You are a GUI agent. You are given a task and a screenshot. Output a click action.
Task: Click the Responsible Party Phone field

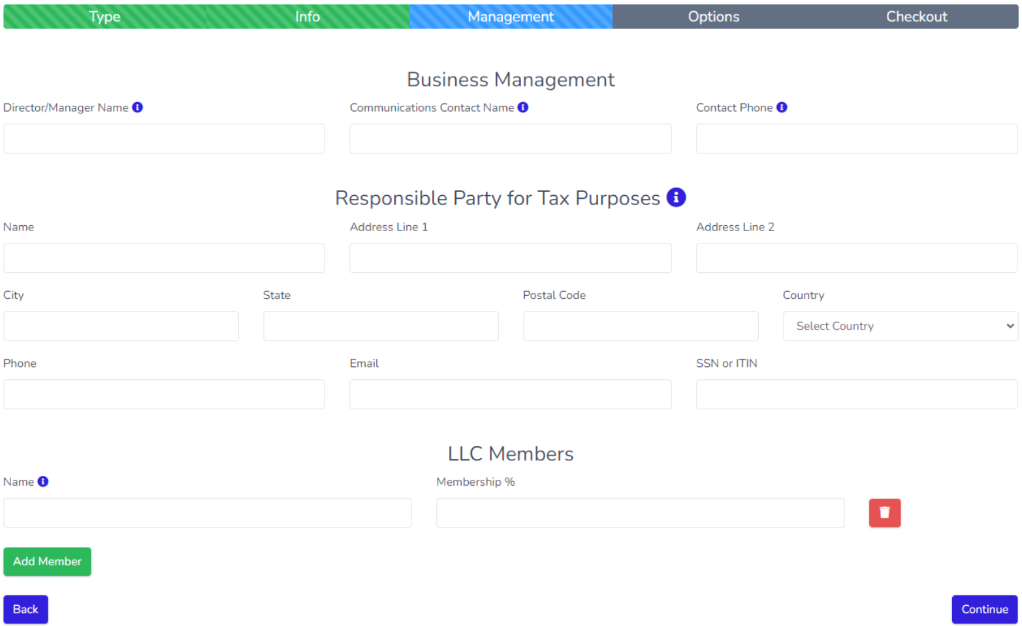(x=164, y=395)
